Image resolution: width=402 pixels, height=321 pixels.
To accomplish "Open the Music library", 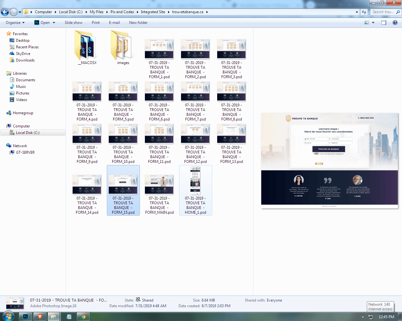I will pos(21,87).
